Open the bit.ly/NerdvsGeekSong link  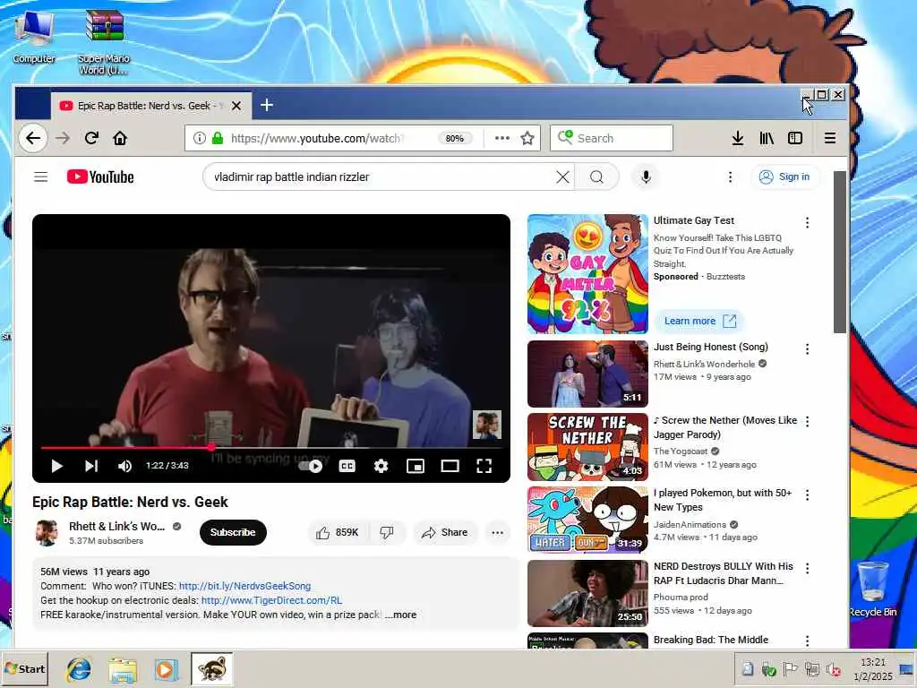click(245, 586)
